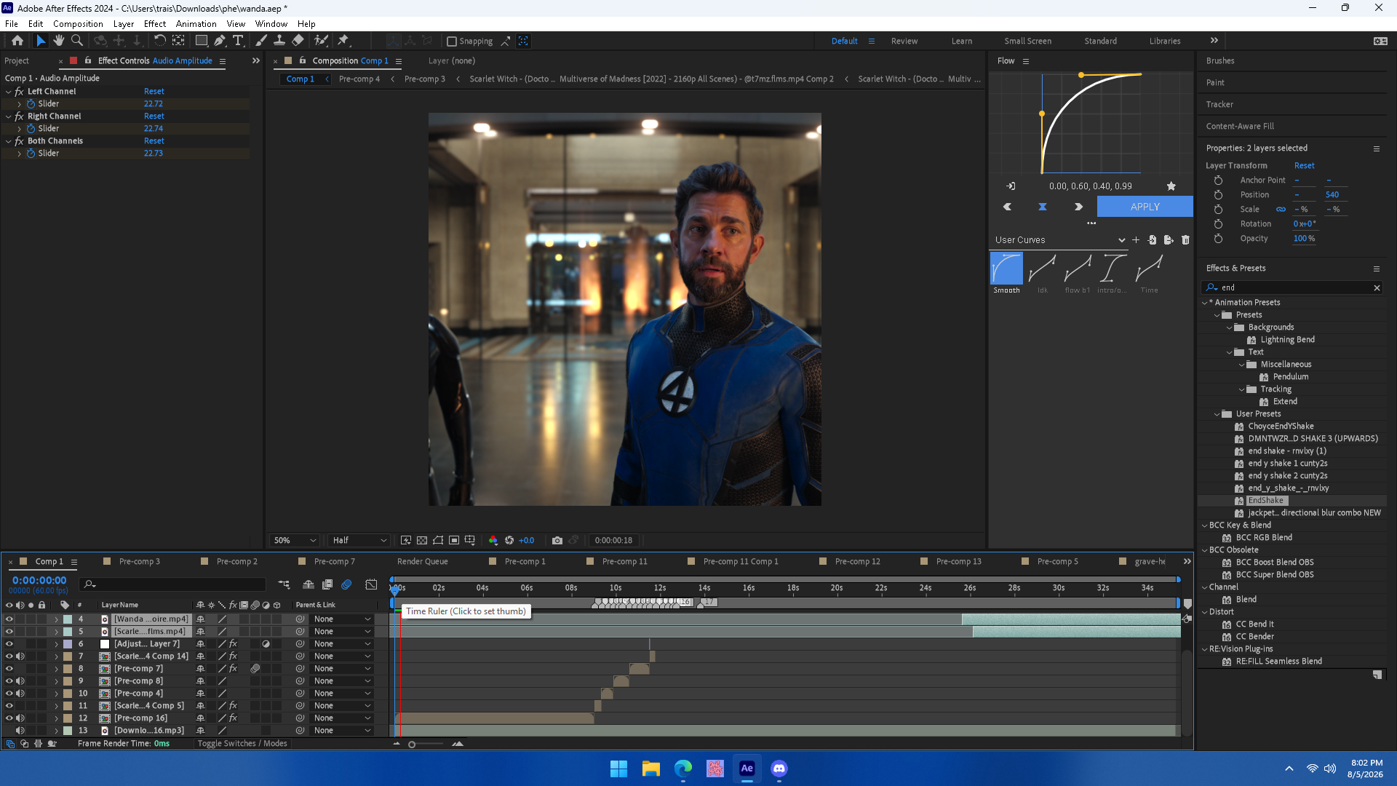This screenshot has width=1397, height=786.
Task: Toggle the Left Channel effect fx switch
Action: point(20,92)
